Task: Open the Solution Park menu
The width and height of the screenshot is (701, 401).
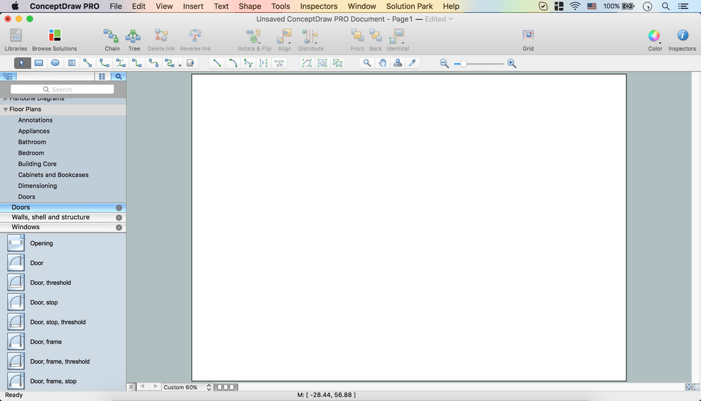Action: (409, 6)
